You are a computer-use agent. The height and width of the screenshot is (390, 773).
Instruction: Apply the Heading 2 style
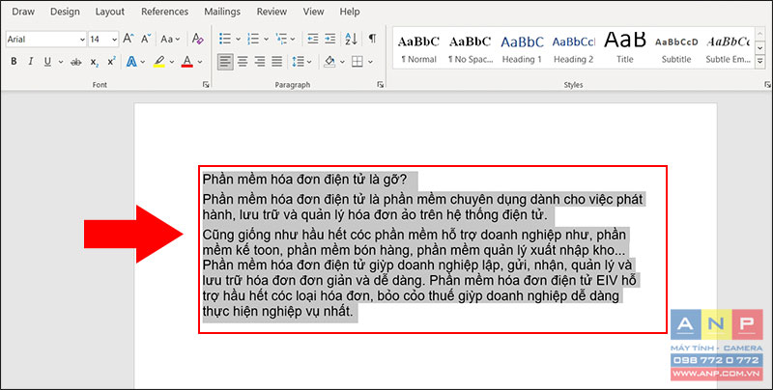(573, 48)
